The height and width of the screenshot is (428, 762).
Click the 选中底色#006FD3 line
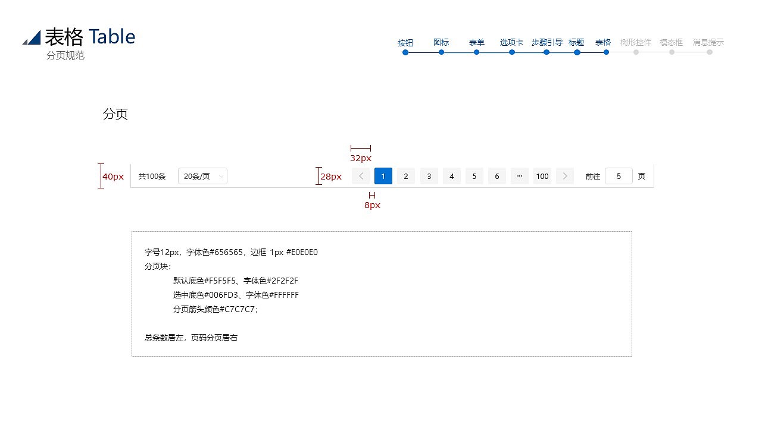coord(236,295)
